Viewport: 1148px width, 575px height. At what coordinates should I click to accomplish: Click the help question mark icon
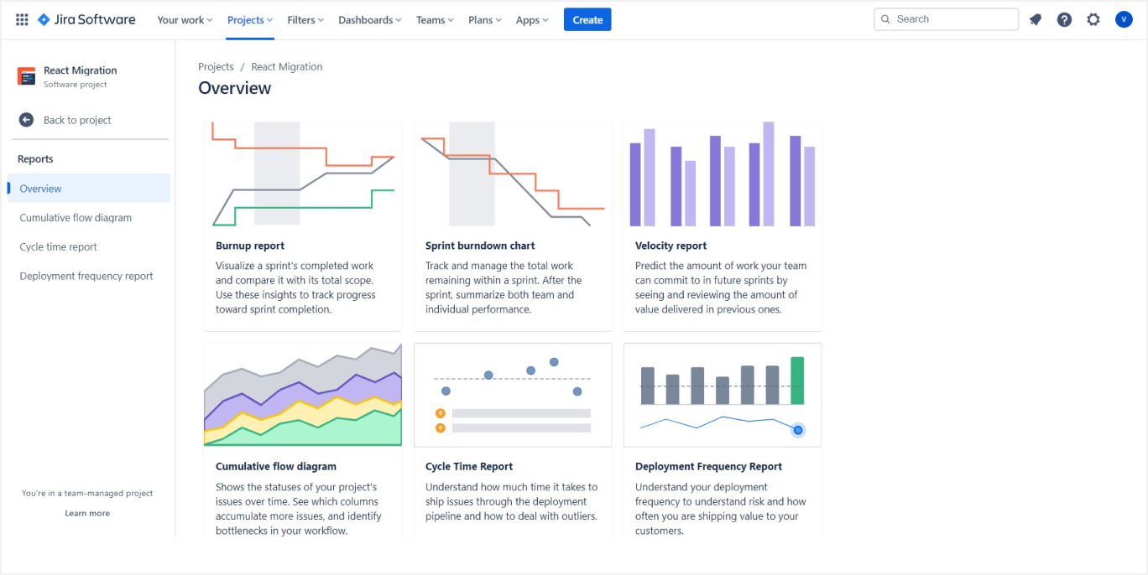(x=1064, y=19)
